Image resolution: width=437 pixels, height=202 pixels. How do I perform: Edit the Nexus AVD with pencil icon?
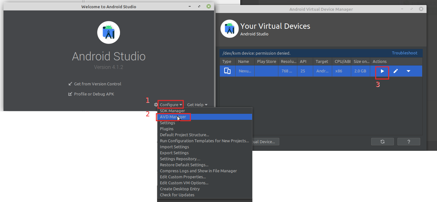(x=396, y=71)
